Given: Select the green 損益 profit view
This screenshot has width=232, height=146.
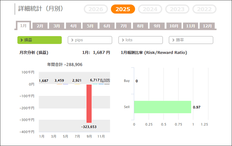Looking at the screenshot, I should tap(39, 40).
